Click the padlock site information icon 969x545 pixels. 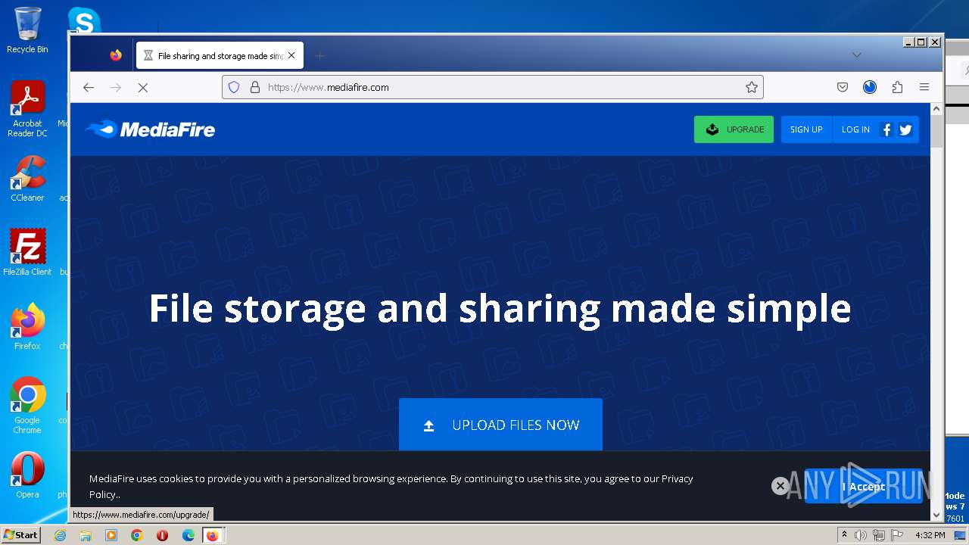point(254,87)
